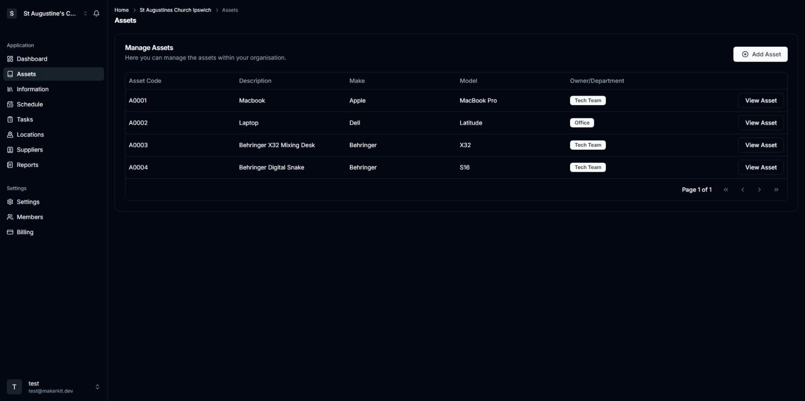
Task: Go to the previous page arrow
Action: pyautogui.click(x=742, y=190)
